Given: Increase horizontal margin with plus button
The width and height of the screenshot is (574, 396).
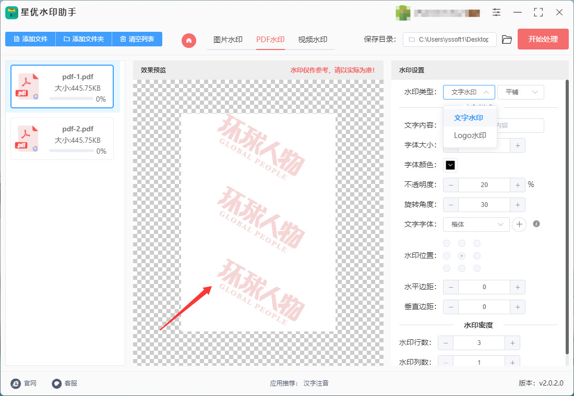Looking at the screenshot, I should (518, 287).
